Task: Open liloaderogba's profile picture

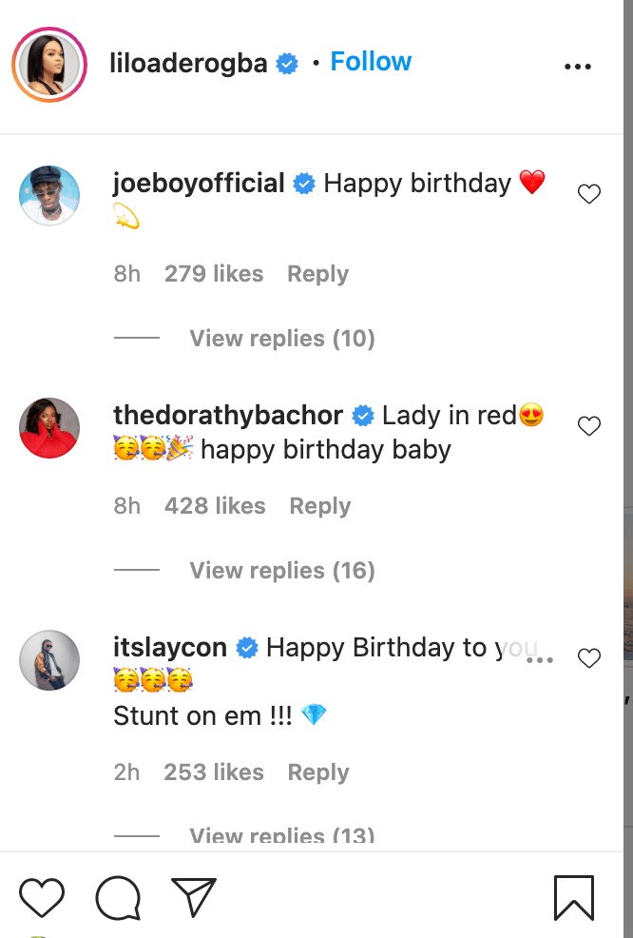Action: point(49,66)
